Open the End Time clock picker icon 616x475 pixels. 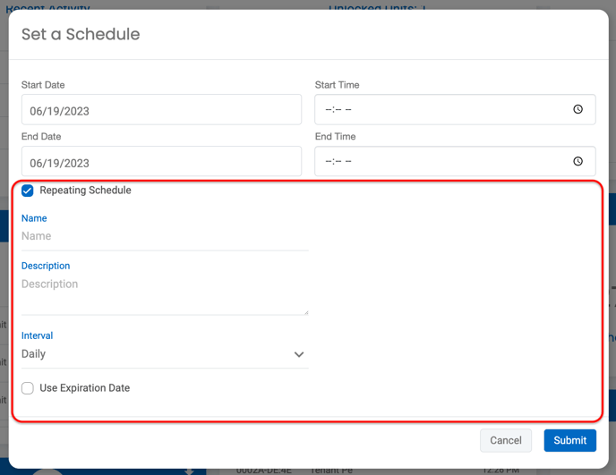click(x=577, y=161)
